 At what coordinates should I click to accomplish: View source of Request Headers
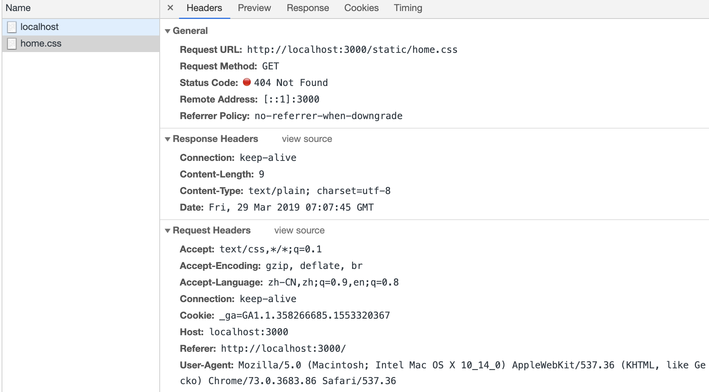[x=299, y=230]
